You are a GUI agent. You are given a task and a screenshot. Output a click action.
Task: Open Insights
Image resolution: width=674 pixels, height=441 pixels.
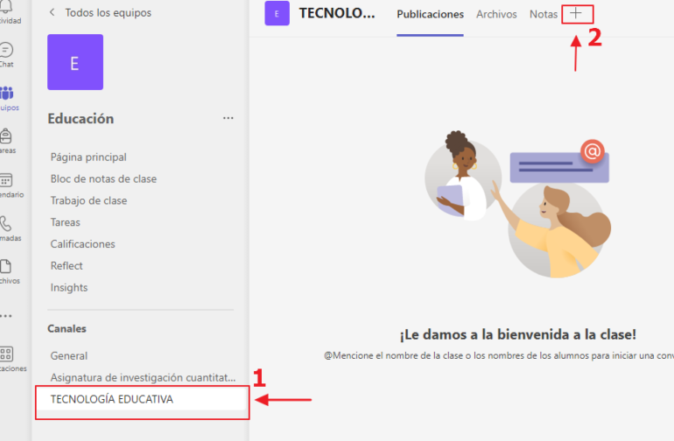(69, 288)
